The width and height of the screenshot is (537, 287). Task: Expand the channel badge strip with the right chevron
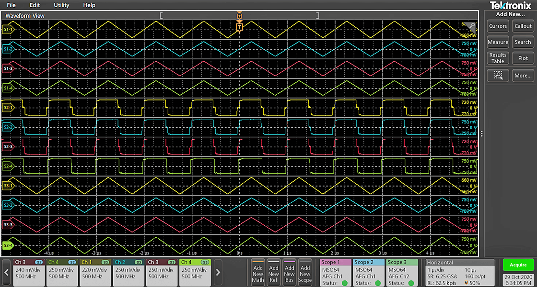point(218,273)
